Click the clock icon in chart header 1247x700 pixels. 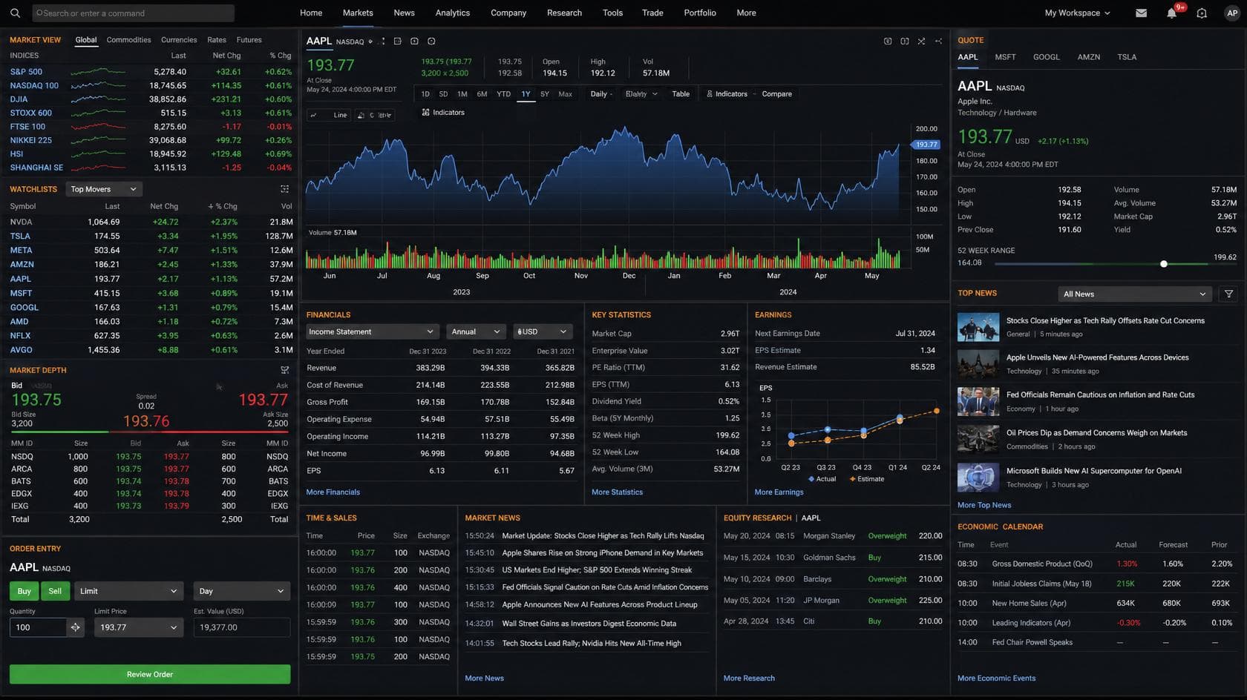431,42
